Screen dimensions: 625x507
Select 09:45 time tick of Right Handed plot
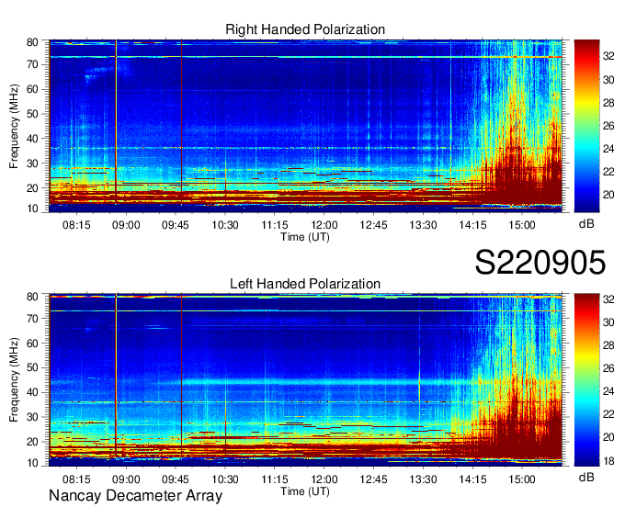tap(176, 225)
